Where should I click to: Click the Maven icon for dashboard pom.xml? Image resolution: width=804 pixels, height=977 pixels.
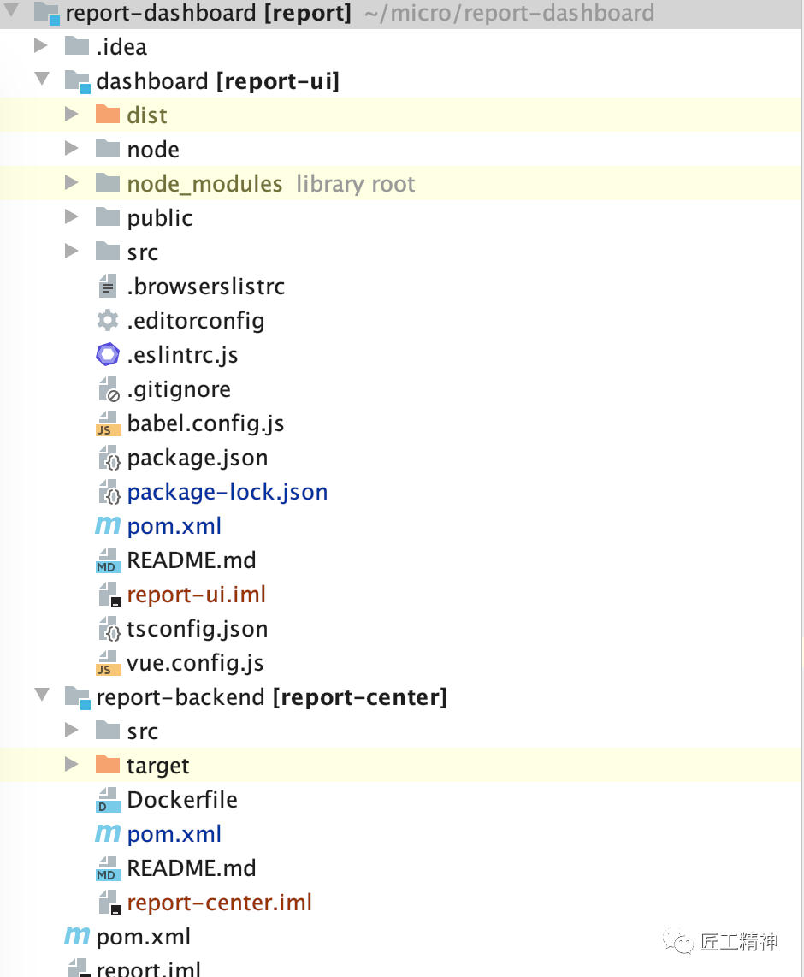pos(108,526)
